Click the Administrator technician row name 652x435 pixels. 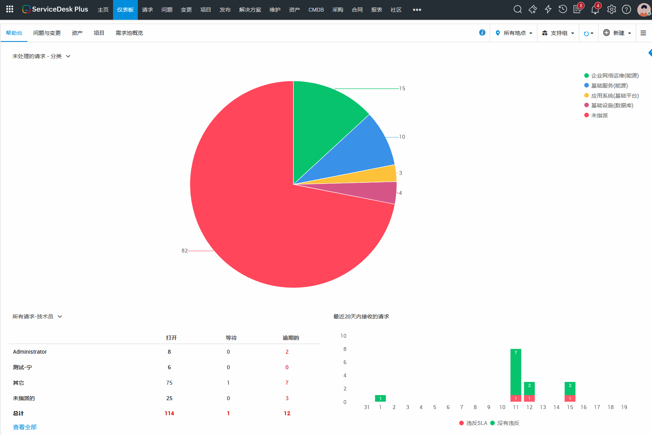(30, 352)
